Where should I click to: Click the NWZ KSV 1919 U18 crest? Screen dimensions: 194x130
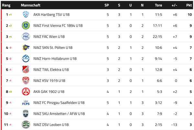tap(26, 81)
